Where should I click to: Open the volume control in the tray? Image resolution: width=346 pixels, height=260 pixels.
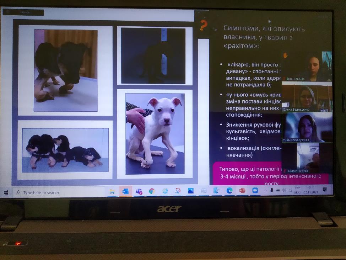284,190
